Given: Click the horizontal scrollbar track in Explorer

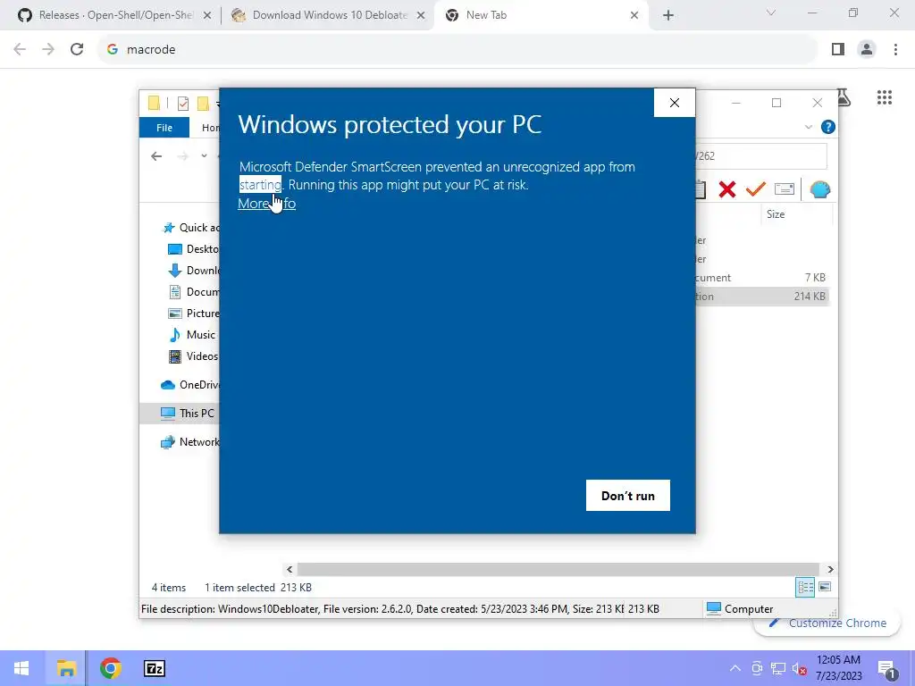Looking at the screenshot, I should pyautogui.click(x=558, y=569).
